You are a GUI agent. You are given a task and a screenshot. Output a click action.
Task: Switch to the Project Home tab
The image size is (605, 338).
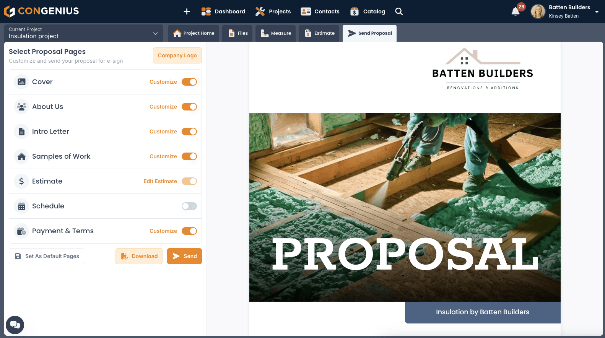[194, 33]
